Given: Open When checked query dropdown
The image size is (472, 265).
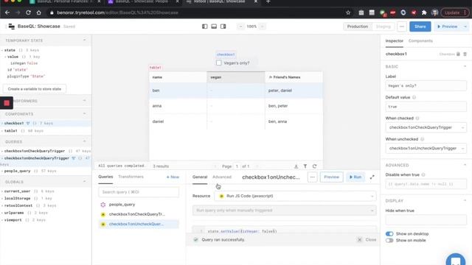Looking at the screenshot, I should click(426, 127).
